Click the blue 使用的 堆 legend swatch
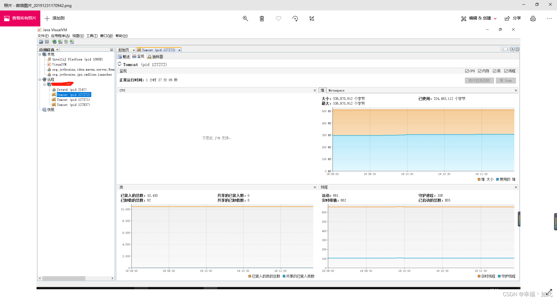The height and width of the screenshot is (300, 557). click(x=498, y=179)
